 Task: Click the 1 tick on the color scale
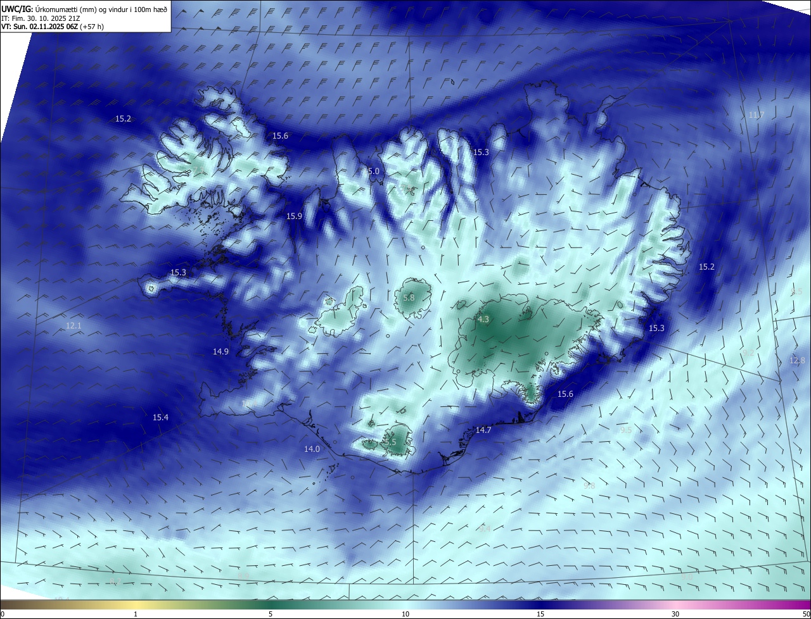click(136, 614)
